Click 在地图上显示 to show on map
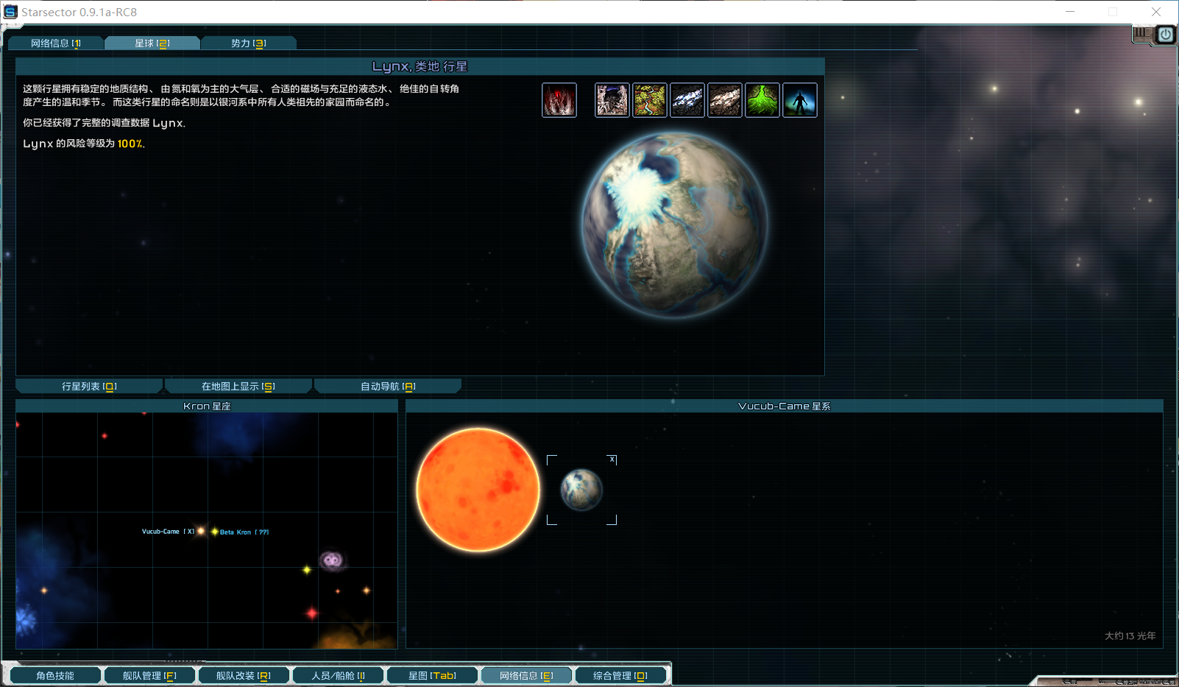This screenshot has width=1179, height=687. click(238, 387)
